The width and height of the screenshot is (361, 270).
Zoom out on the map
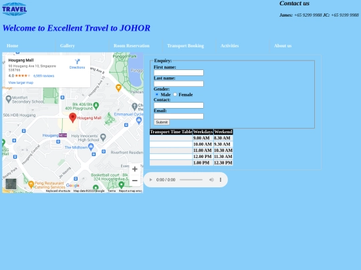[135, 181]
